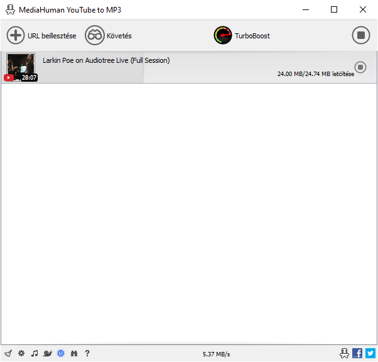Select the Larkin Poe on Audiotree Live title

point(106,60)
